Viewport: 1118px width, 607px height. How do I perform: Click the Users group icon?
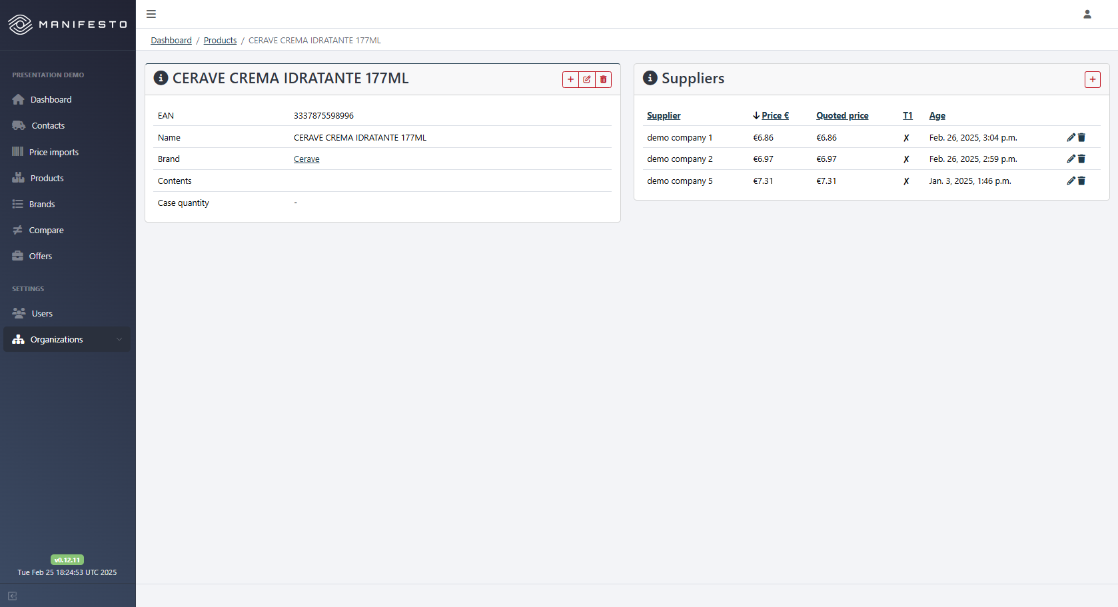[19, 313]
